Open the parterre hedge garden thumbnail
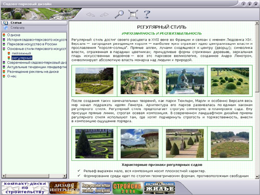This screenshot has height=195, width=260. (94, 81)
